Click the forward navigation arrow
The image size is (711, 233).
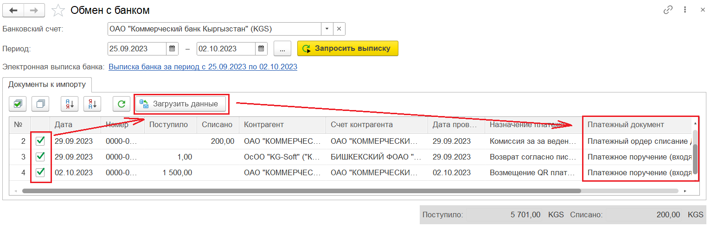[x=34, y=10]
